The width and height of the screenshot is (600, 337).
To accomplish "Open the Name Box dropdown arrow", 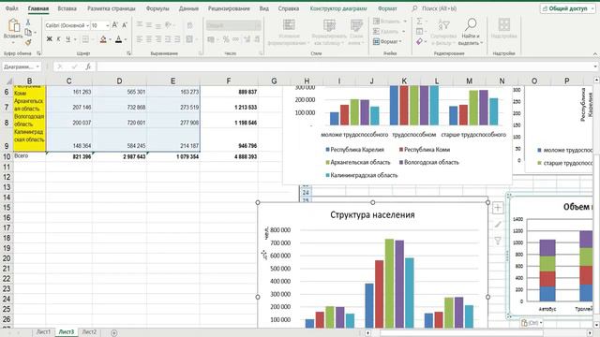I will (x=37, y=66).
